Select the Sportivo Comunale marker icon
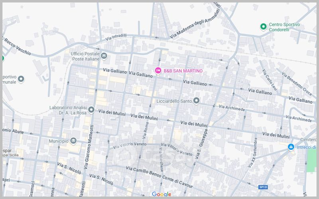This screenshot has width=319, height=199. coord(21,79)
